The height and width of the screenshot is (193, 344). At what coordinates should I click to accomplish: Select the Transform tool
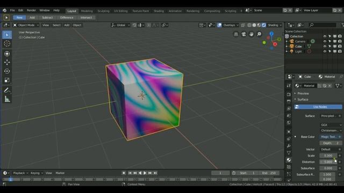pos(7,54)
